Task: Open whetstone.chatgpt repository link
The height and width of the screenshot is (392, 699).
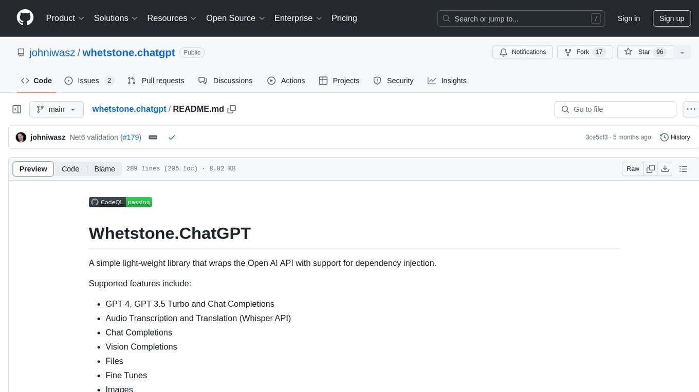Action: click(x=128, y=52)
